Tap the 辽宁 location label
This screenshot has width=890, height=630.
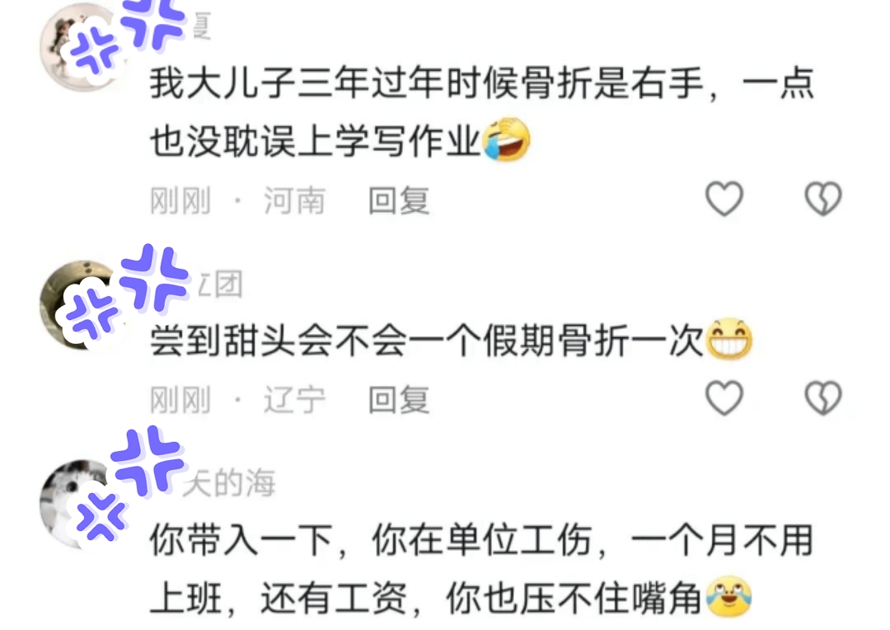coord(294,399)
